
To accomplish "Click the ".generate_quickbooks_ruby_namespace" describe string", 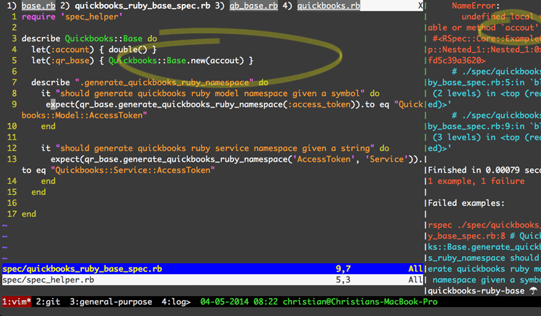I will pos(164,82).
